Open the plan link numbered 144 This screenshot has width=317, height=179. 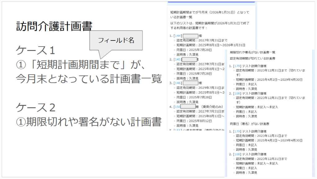177,35
